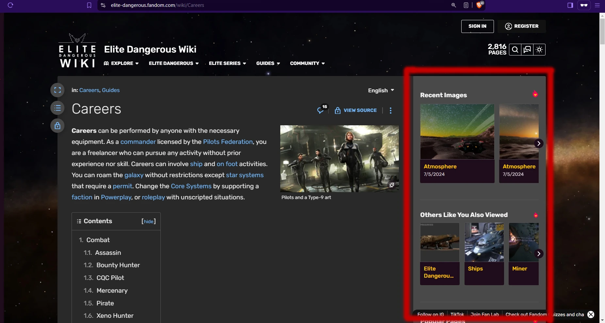This screenshot has height=323, width=605.
Task: Click the bookmark flag icon near the address bar
Action: click(x=89, y=5)
